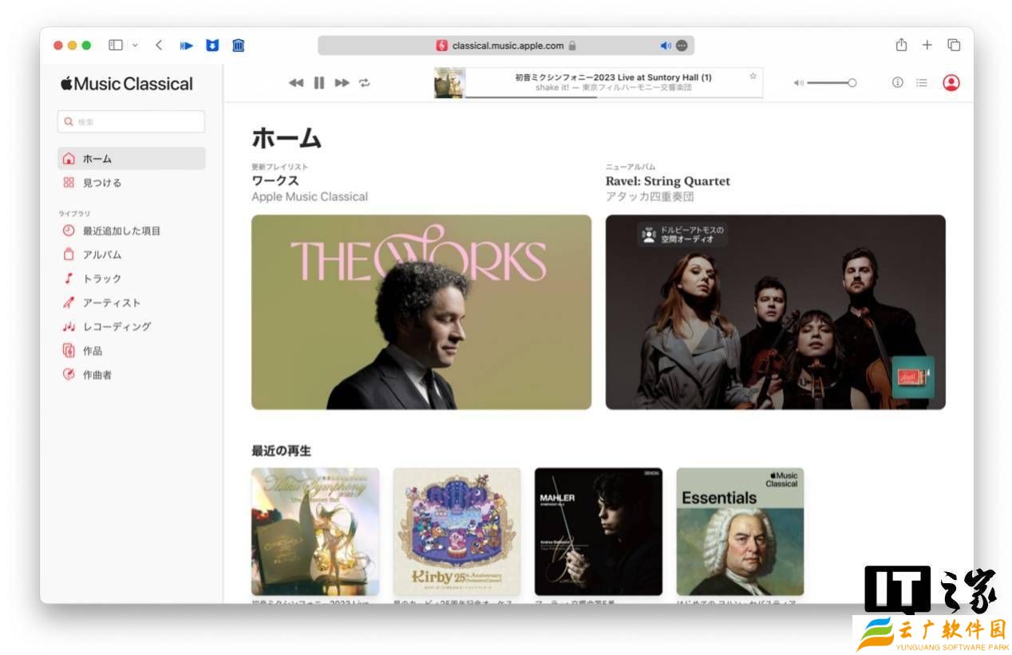The image size is (1012, 655).
Task: Expand the sidebar dropdown chevron
Action: click(135, 45)
